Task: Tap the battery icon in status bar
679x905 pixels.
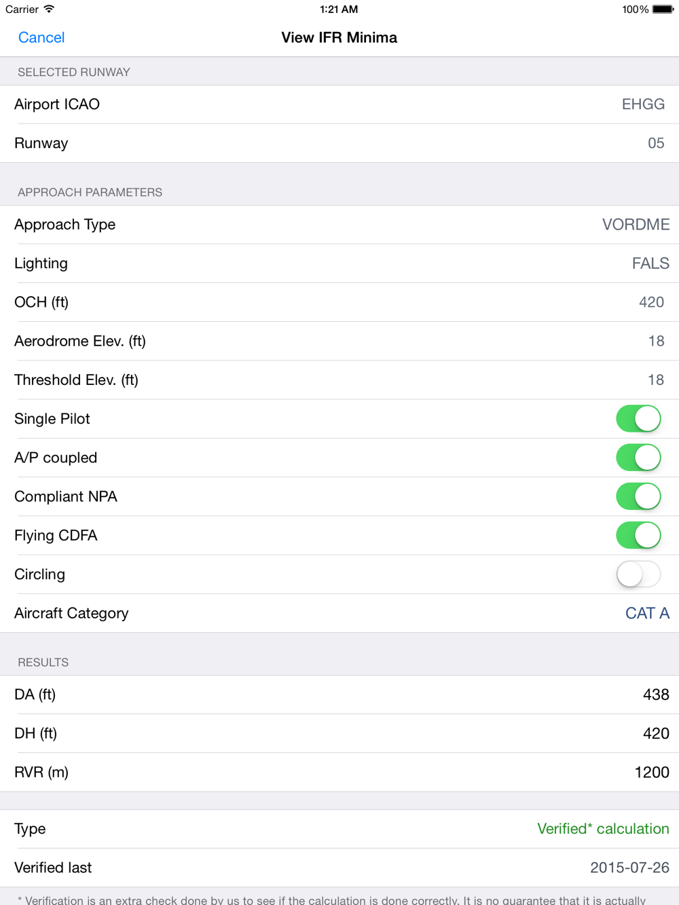Action: click(x=663, y=10)
